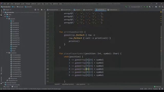Click the line separator status entry
164x92 pixels.
tap(146, 89)
